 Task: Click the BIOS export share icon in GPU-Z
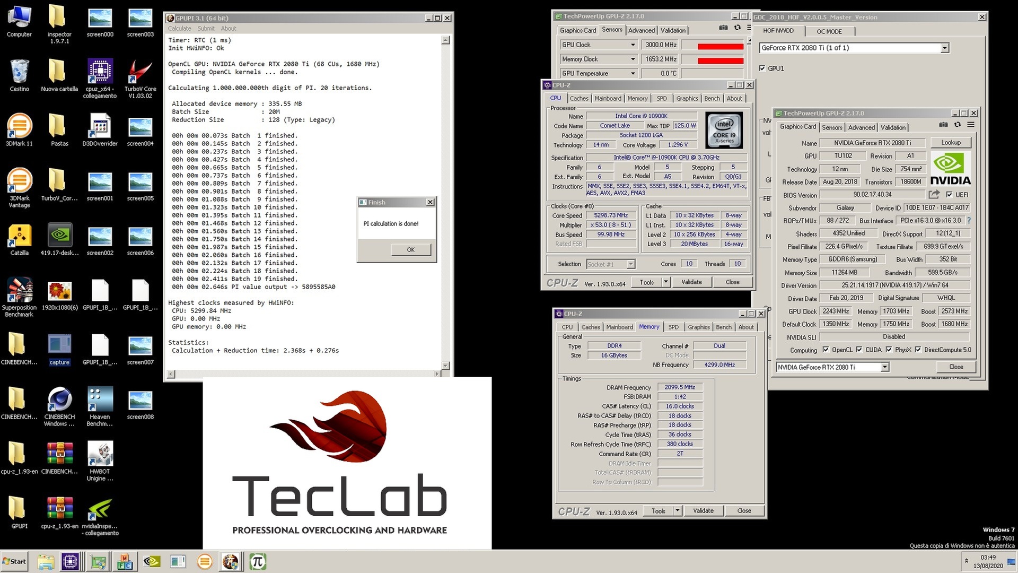934,195
